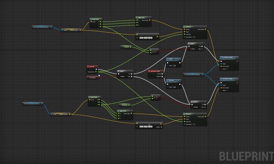Select the InputAction Crouch event node header
This screenshot has height=164, width=274.
156,71
